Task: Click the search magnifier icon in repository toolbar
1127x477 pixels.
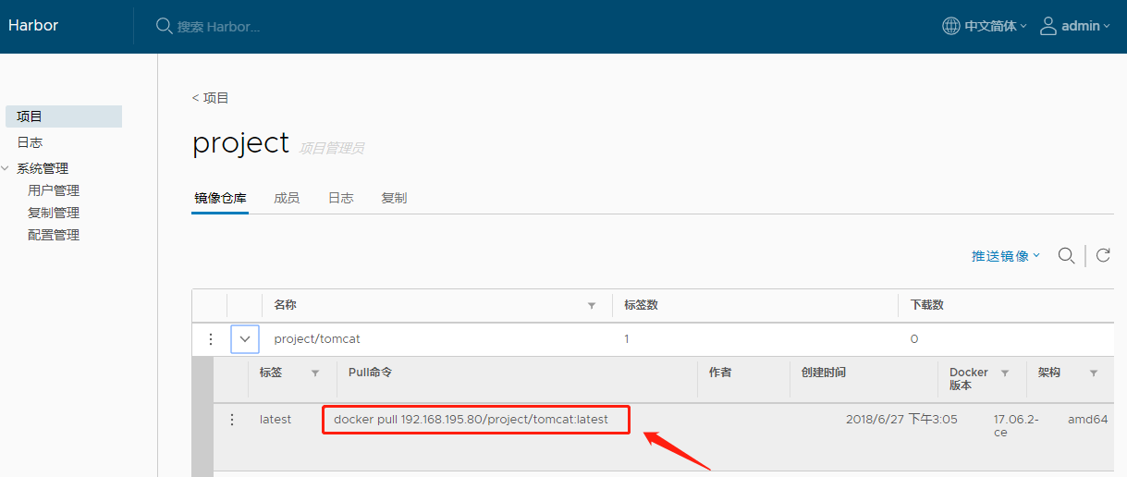Action: pyautogui.click(x=1066, y=256)
